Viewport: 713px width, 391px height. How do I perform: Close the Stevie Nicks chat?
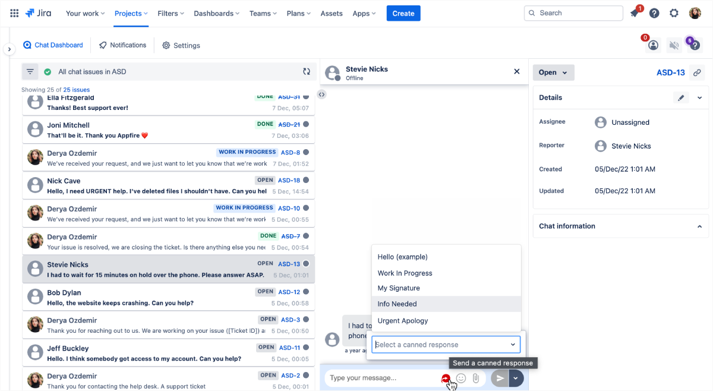point(516,71)
